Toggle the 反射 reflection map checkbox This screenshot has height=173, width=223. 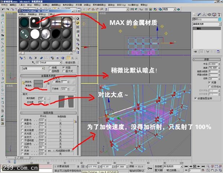point(22,150)
